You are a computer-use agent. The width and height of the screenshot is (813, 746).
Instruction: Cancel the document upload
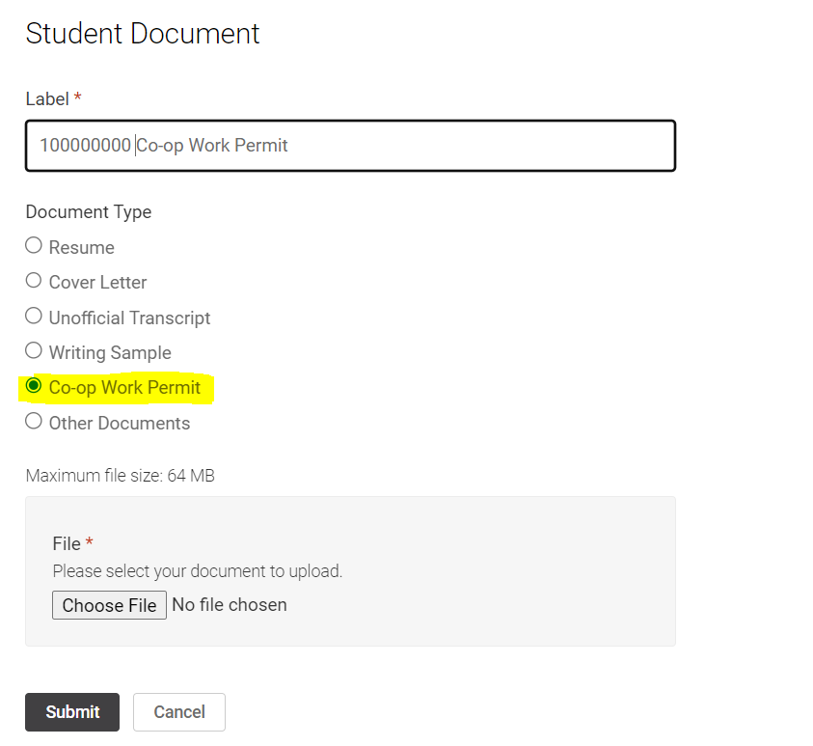coord(178,711)
